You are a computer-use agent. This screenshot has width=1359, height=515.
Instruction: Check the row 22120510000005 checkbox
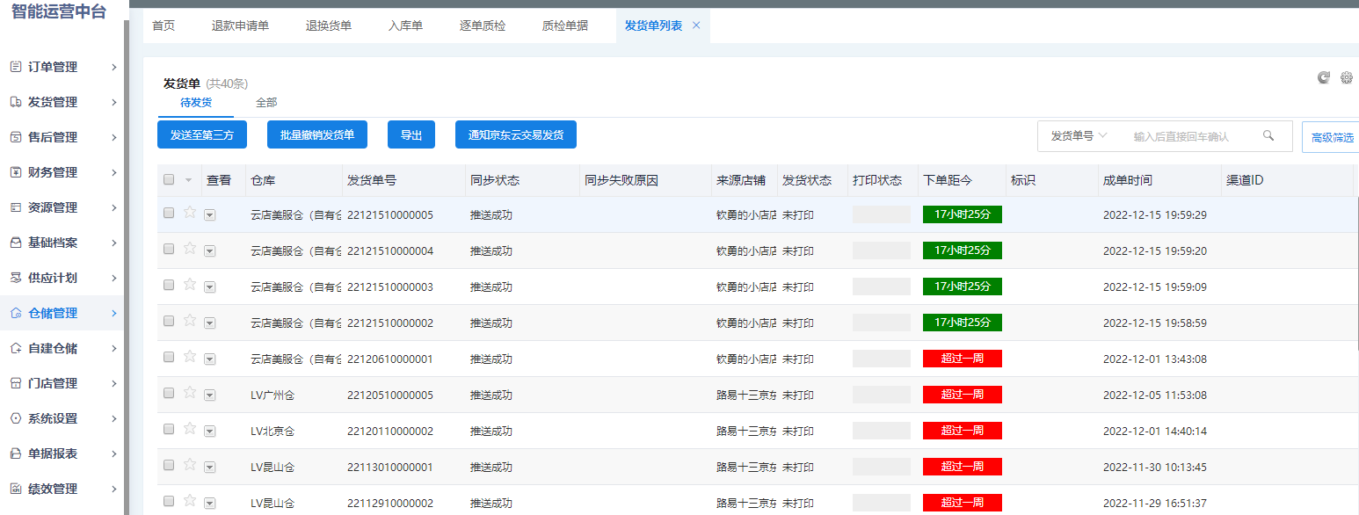(x=169, y=393)
